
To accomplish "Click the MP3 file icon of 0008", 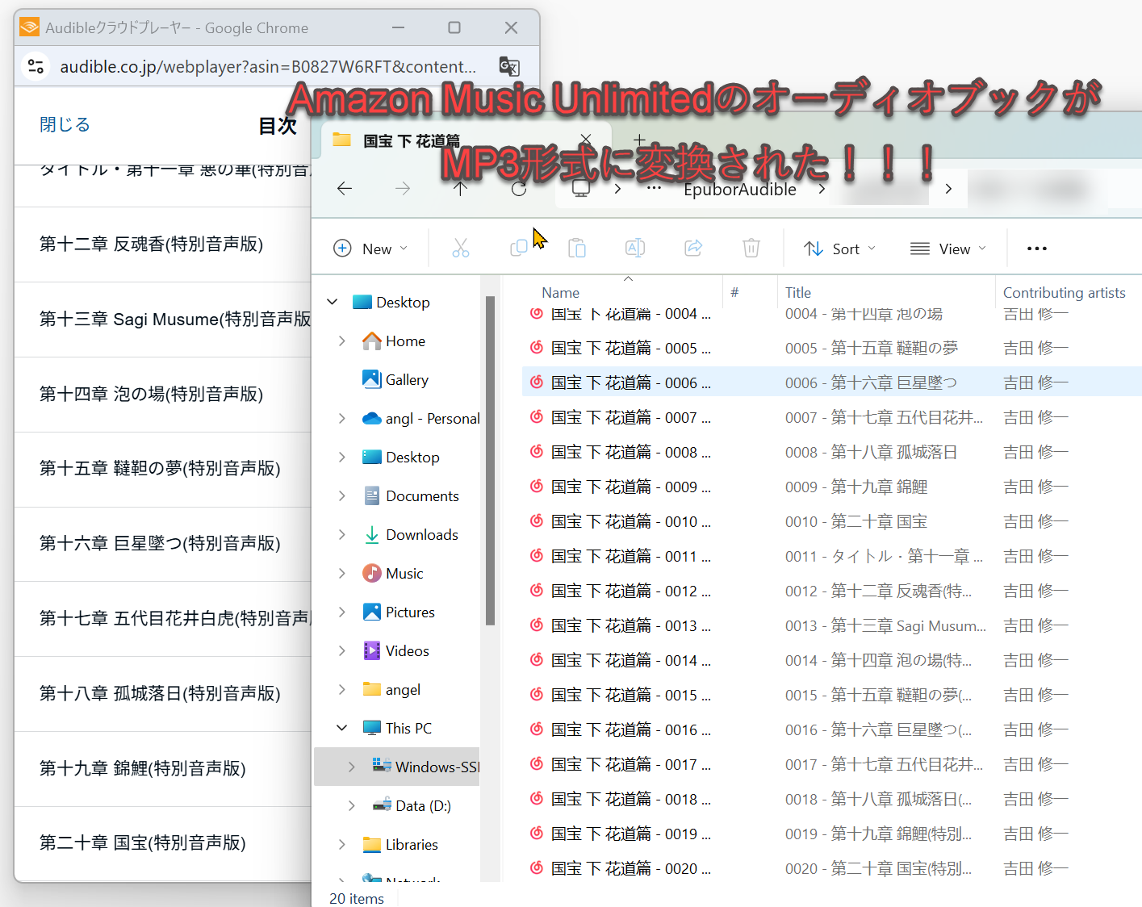I will click(536, 452).
